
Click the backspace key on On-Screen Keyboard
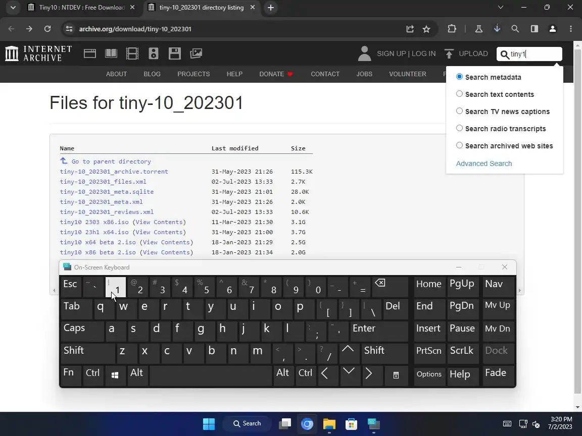pyautogui.click(x=390, y=286)
